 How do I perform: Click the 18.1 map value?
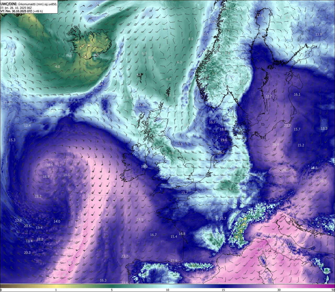(x=66, y=175)
